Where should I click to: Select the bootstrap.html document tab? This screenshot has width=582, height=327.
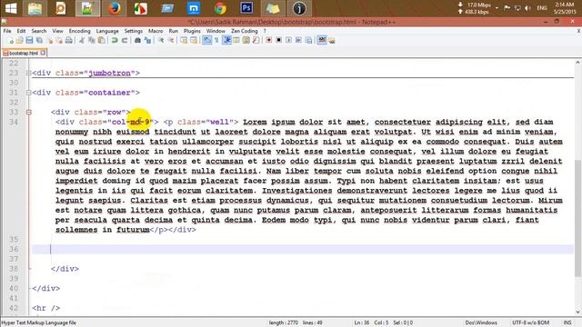tap(24, 53)
